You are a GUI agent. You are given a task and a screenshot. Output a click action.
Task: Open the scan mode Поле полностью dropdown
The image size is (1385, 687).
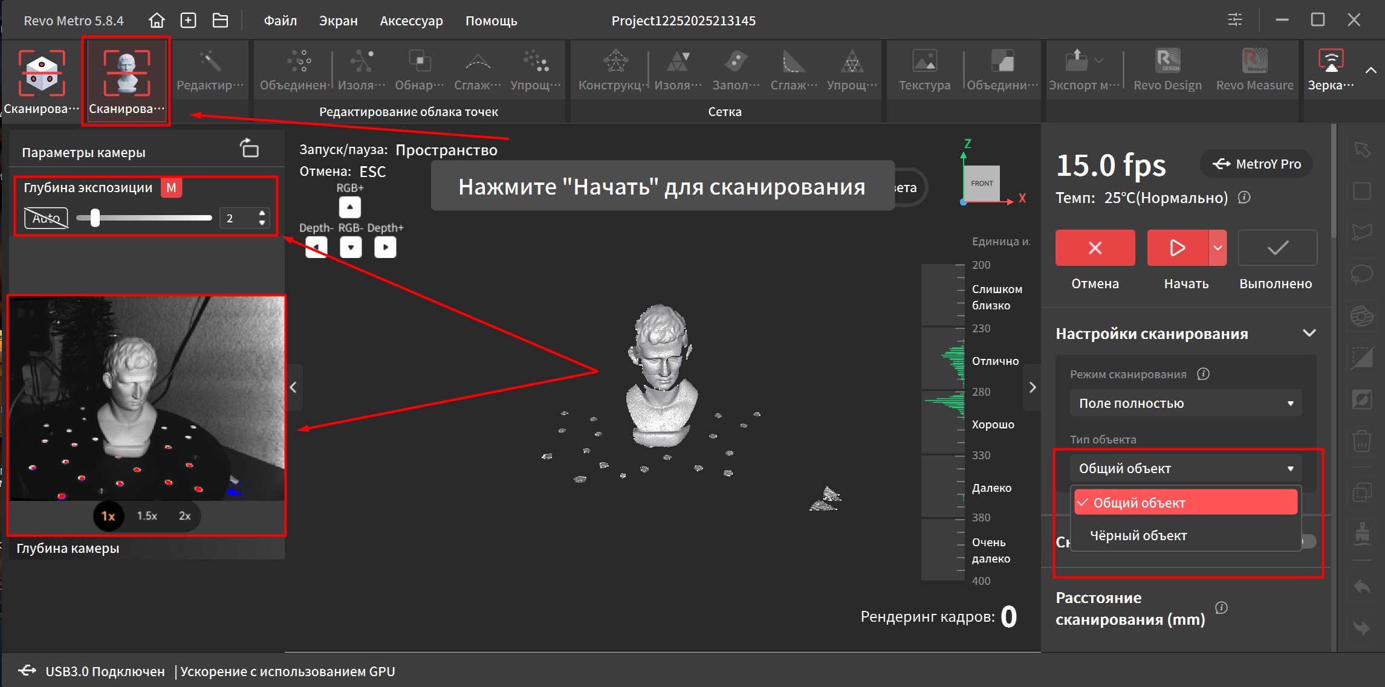(x=1185, y=403)
